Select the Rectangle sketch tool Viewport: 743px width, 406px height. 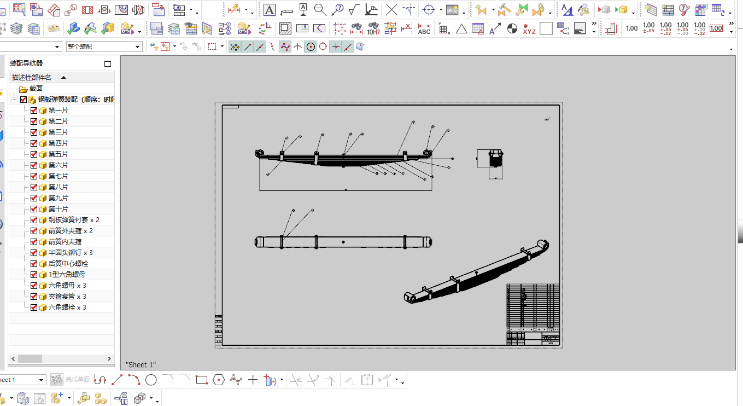tap(202, 380)
